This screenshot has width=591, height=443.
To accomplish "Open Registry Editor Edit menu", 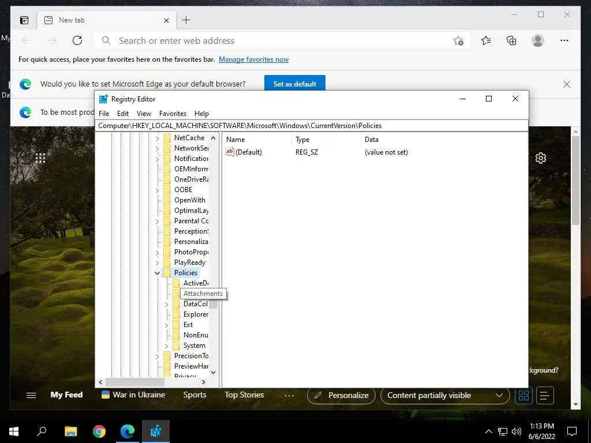I will coord(123,114).
